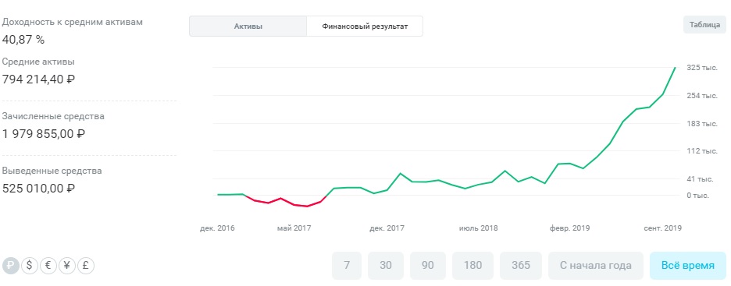Choose the 180 days period

click(472, 266)
